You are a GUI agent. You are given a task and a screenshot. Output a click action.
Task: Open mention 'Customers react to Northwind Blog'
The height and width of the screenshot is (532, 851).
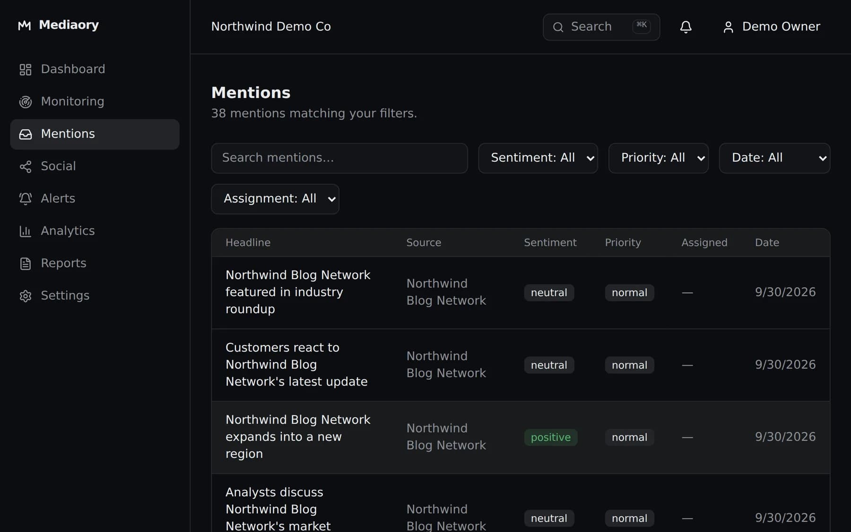[296, 365]
